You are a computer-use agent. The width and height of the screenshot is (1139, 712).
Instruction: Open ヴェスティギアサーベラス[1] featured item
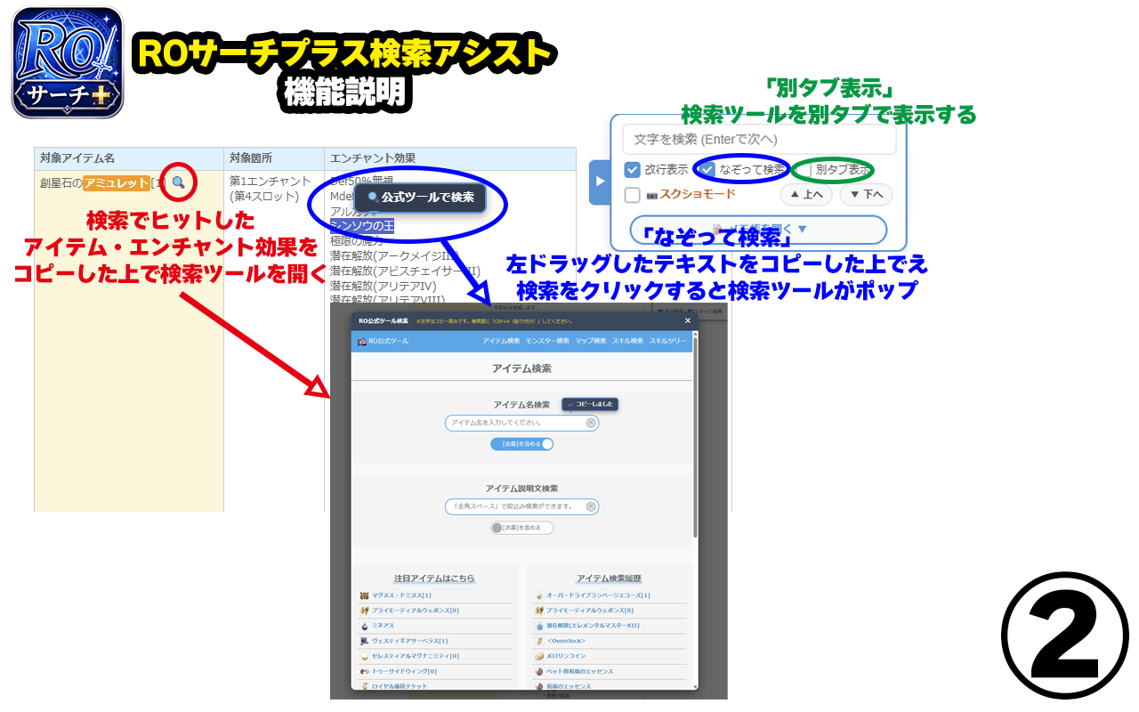pyautogui.click(x=410, y=641)
